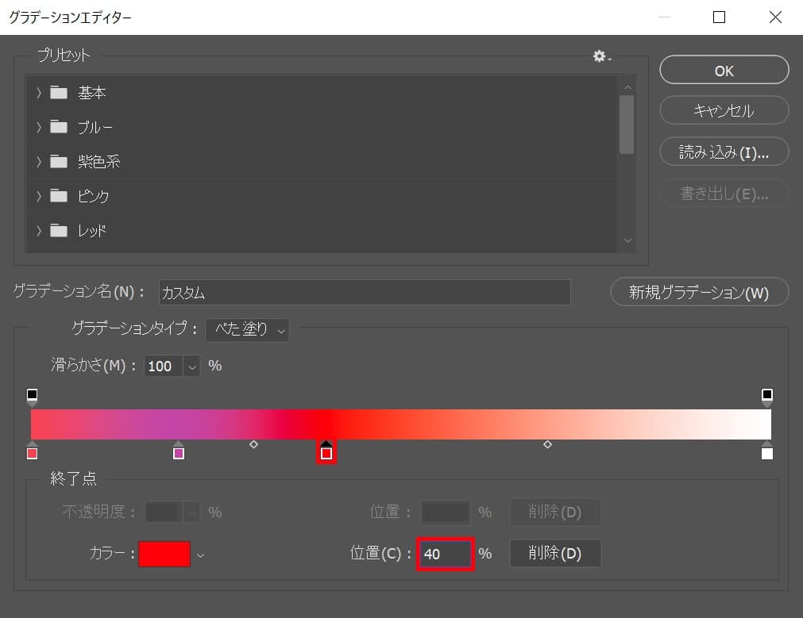This screenshot has height=618, width=803.
Task: Select the pink-red color stop at left end
Action: tap(32, 451)
